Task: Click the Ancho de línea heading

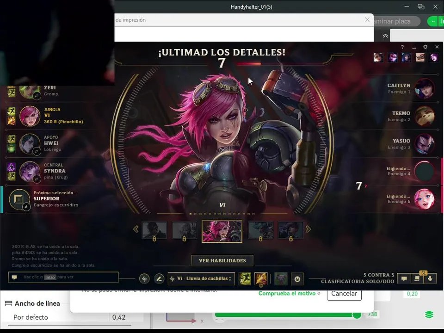Action: click(x=37, y=303)
